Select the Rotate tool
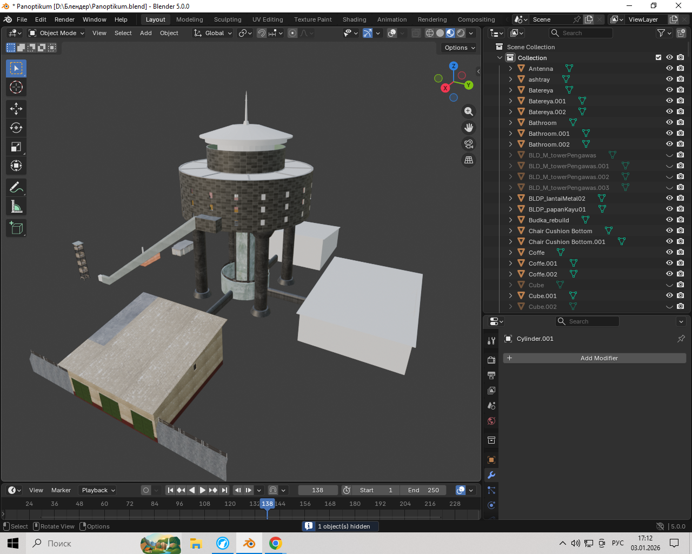 16,128
